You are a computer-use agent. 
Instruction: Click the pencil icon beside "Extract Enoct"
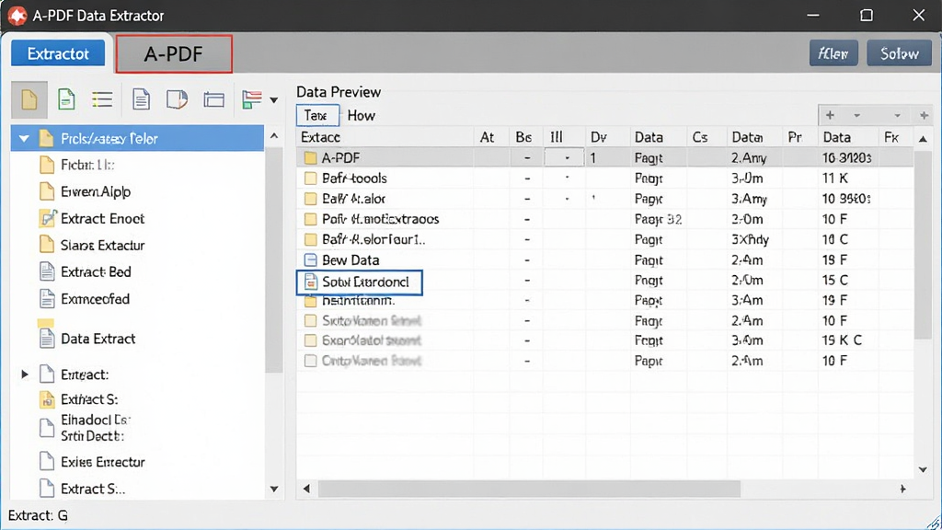48,218
